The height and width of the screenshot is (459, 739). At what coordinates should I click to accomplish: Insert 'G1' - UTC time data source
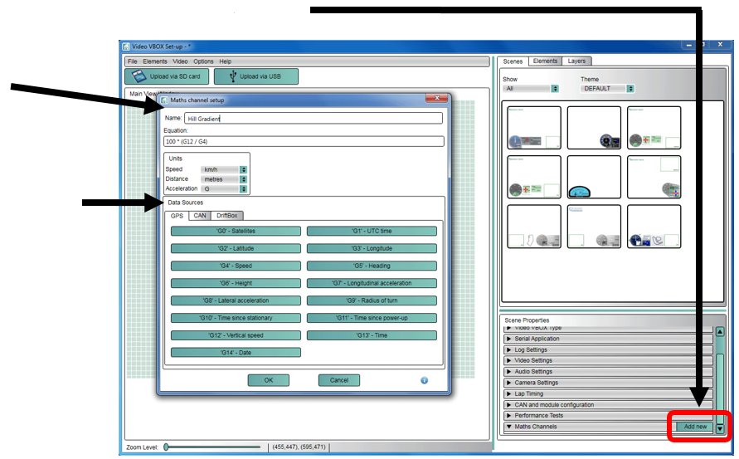coord(372,231)
